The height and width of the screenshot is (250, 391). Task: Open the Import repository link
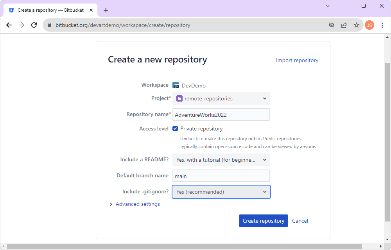297,60
